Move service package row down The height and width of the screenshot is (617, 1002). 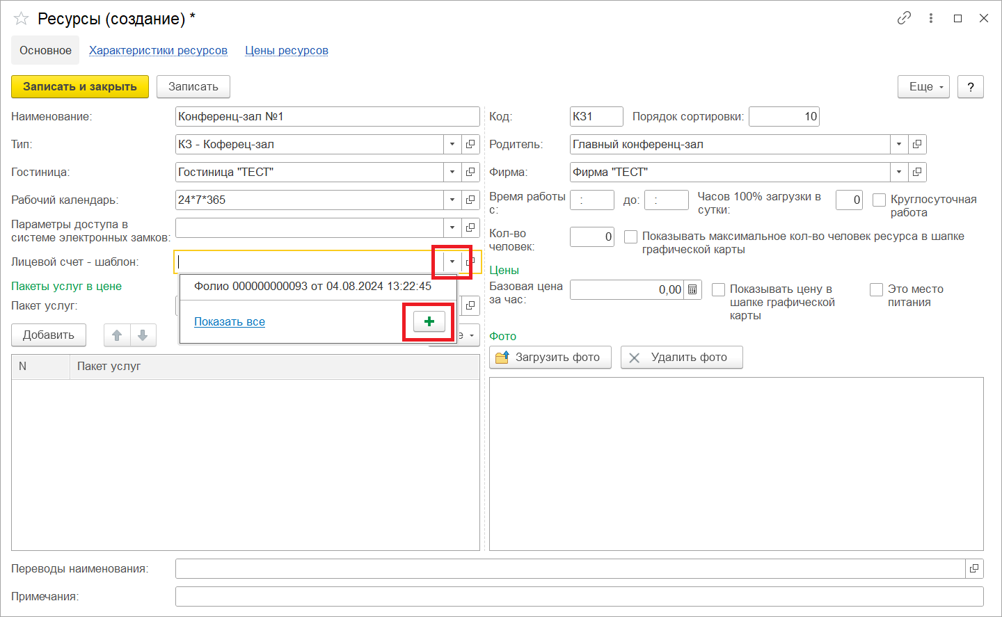pos(143,335)
